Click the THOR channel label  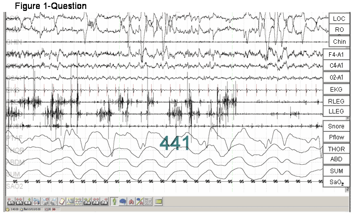point(339,148)
